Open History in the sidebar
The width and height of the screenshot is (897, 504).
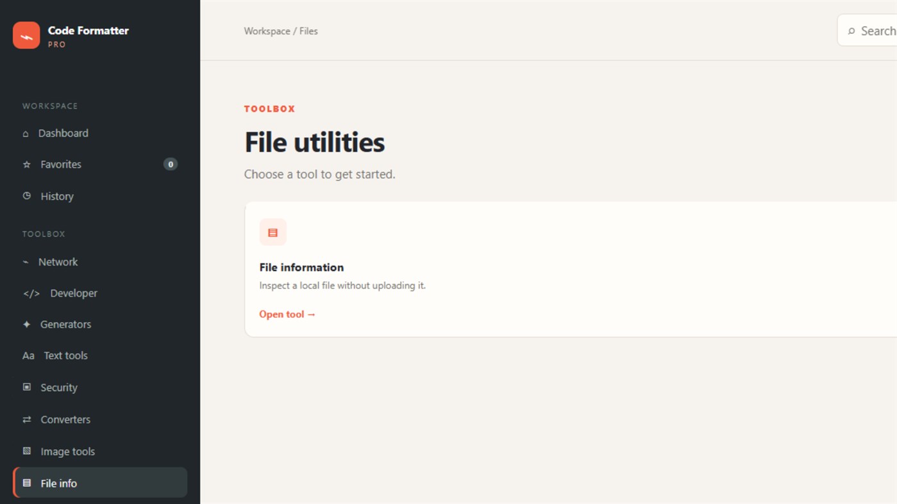click(x=100, y=196)
